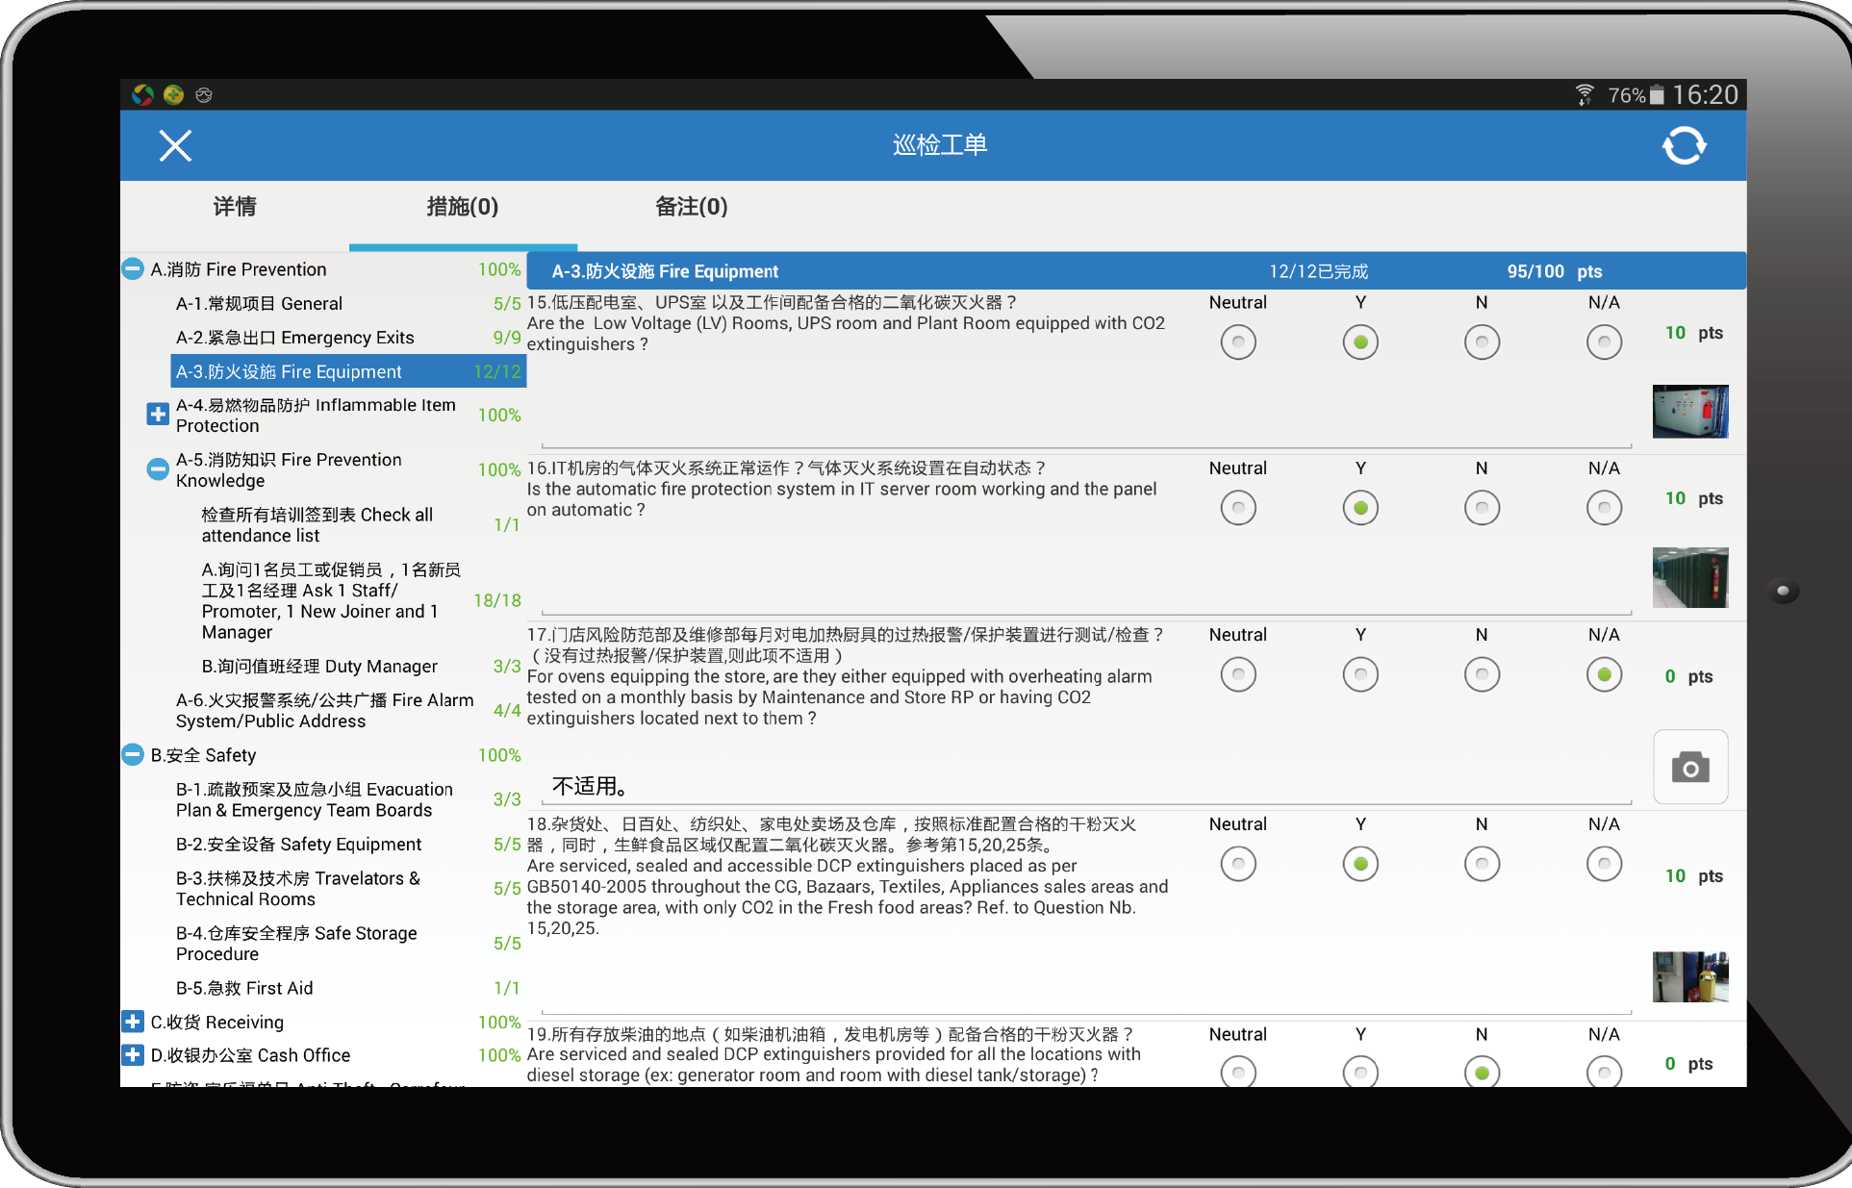Open B.询问值班经理 Duty Manager
This screenshot has width=1852, height=1188.
[x=361, y=666]
